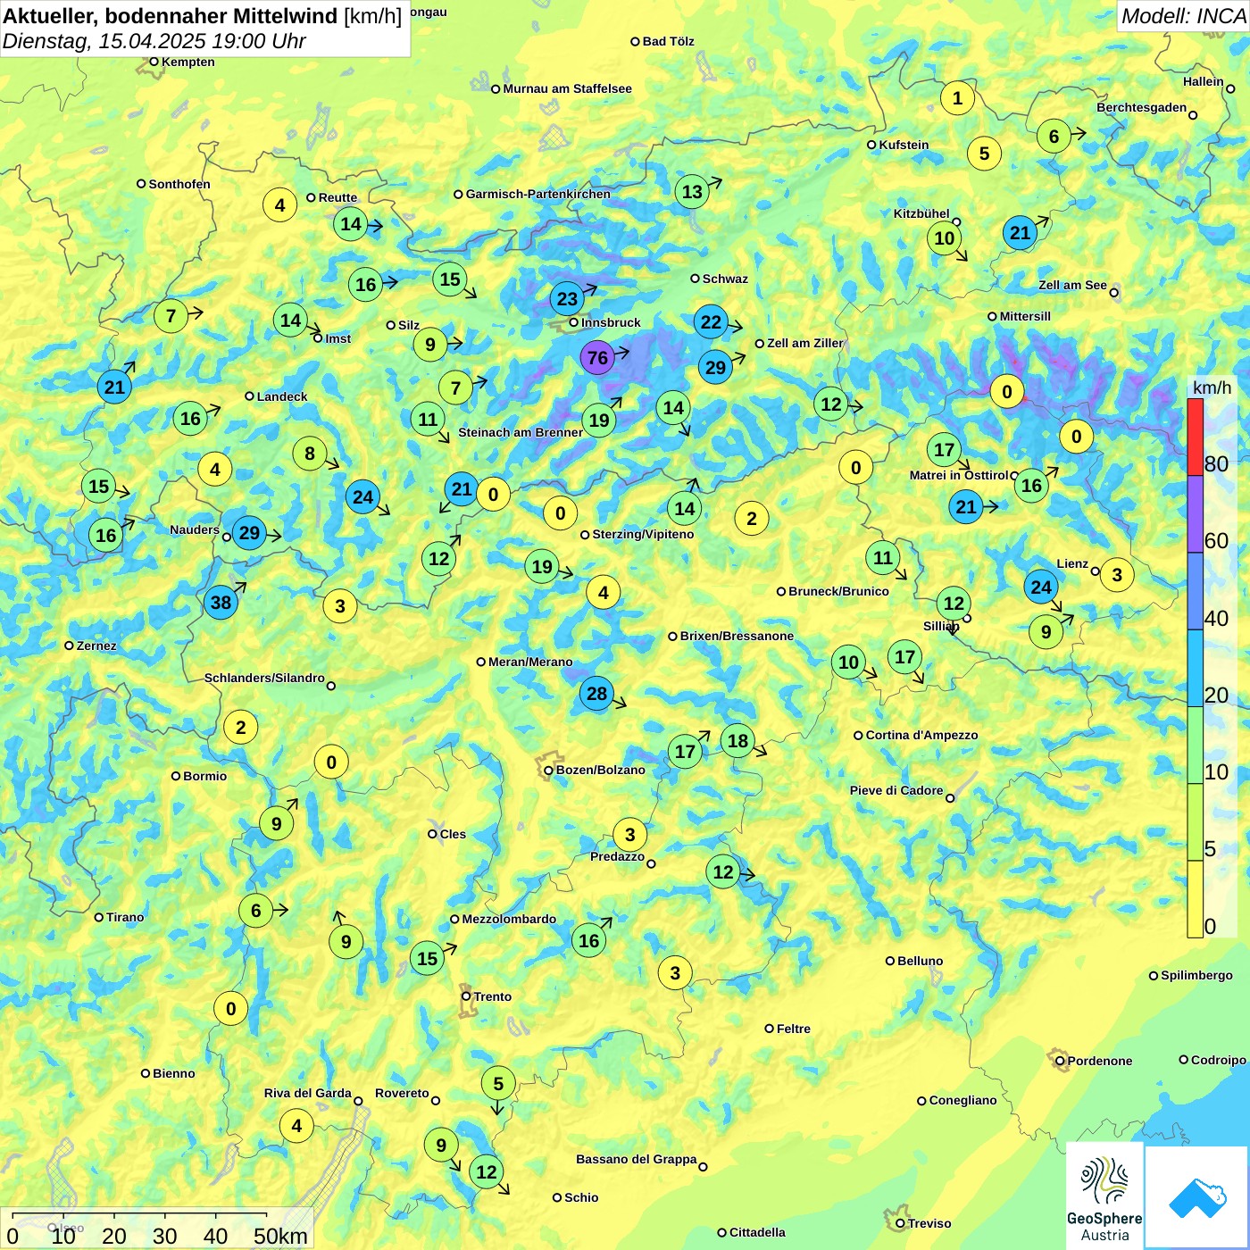
Task: Click the 4 marker southwest of Riva del Garda
Action: 296,1127
